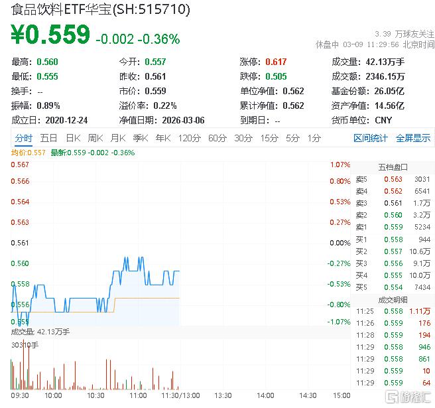Viewport: 435px width, 408px height.
Task: Open 区间统计 range statistics
Action: pyautogui.click(x=371, y=138)
